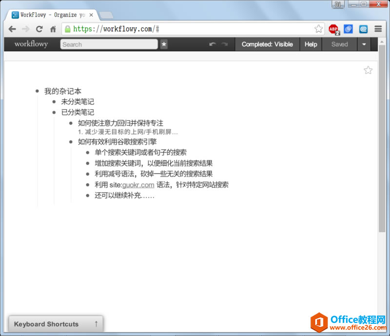Click the bullet of 还可以继续补充 item

click(x=88, y=196)
